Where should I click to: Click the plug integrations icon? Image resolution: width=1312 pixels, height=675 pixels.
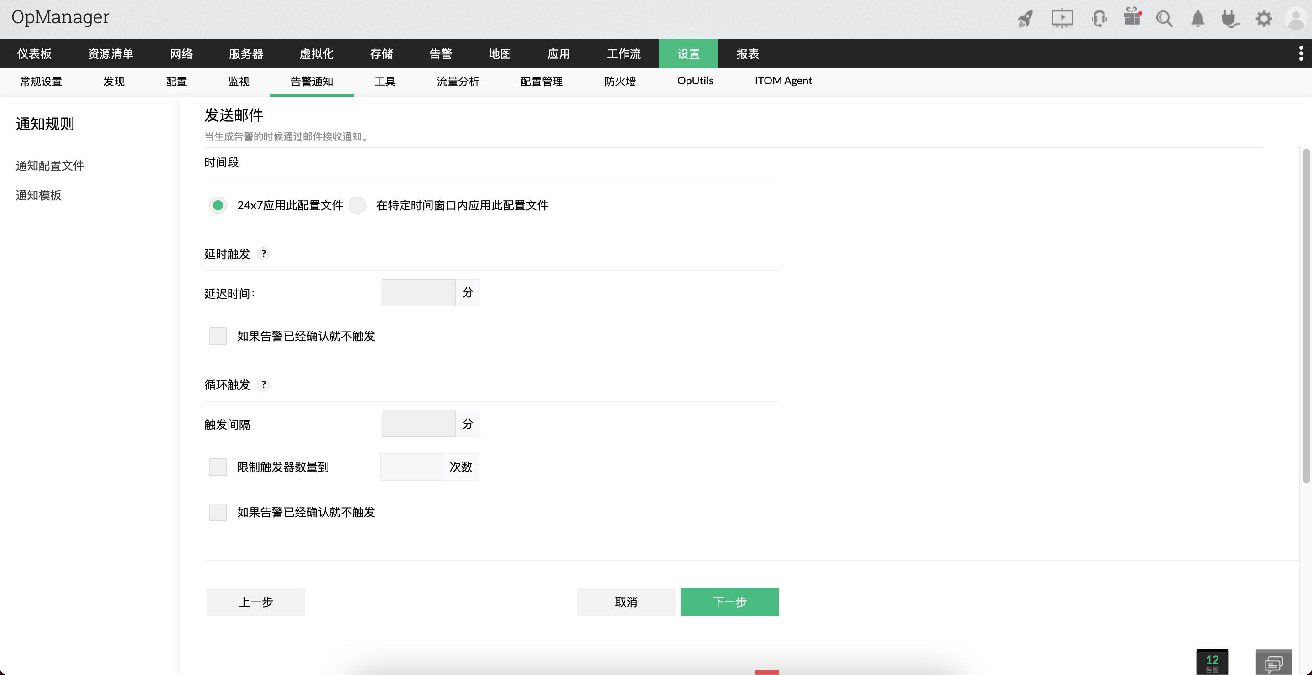point(1230,19)
